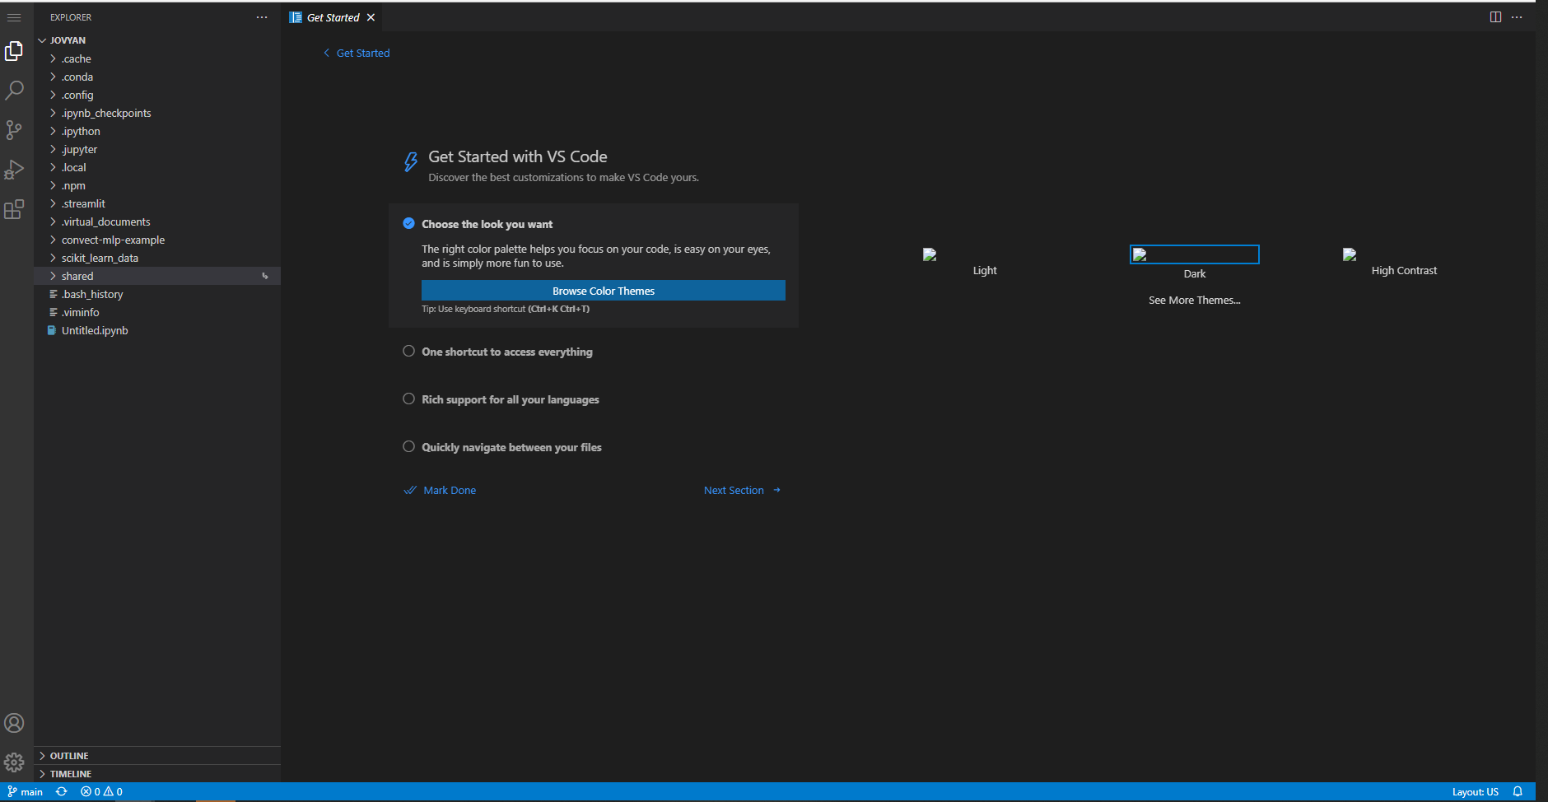Expand the TIMELINE section
The height and width of the screenshot is (802, 1548).
coord(157,774)
